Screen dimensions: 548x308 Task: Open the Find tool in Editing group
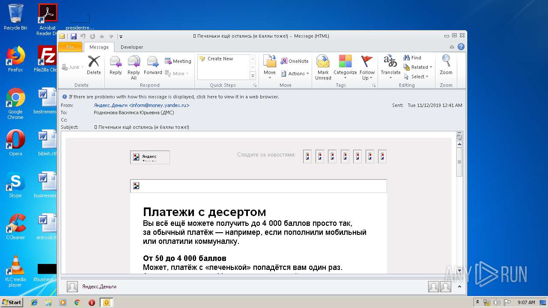pos(412,58)
